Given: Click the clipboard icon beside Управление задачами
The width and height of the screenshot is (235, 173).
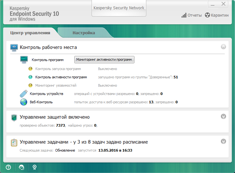Looking at the screenshot, I should tap(14, 142).
